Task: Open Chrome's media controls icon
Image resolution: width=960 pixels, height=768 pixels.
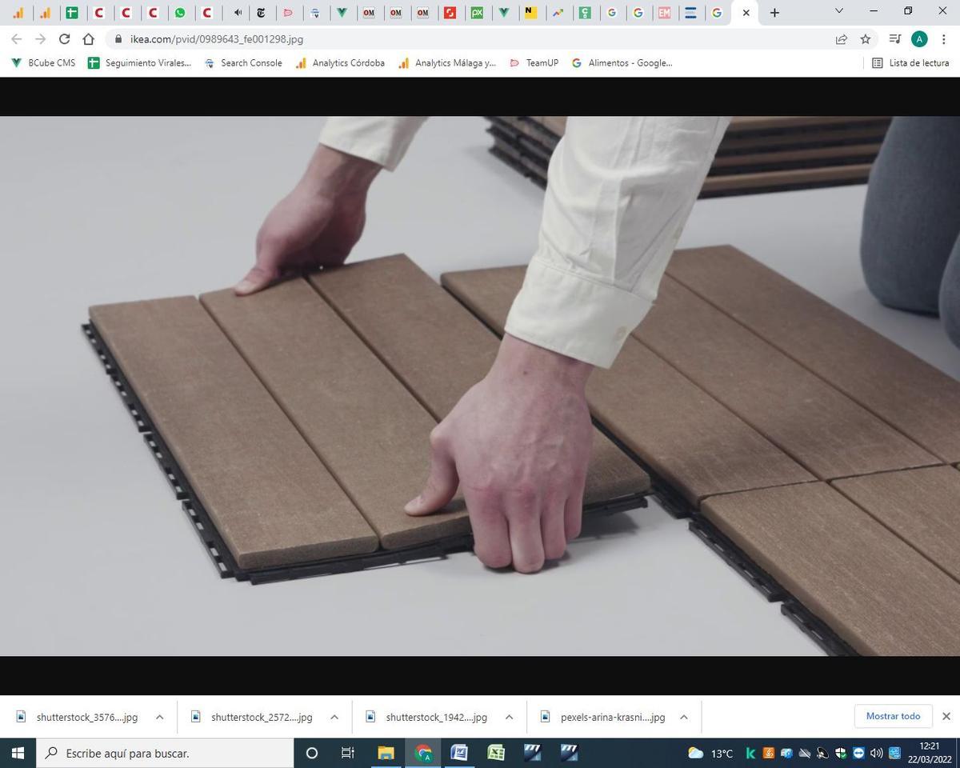Action: 894,38
